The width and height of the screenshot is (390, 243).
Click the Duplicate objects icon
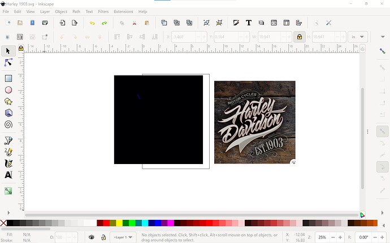point(164,23)
